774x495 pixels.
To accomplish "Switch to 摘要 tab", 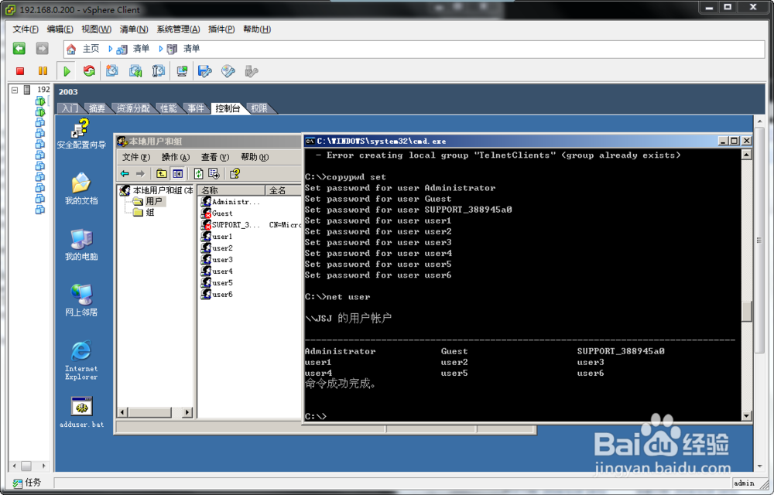I will 97,108.
